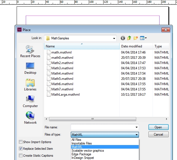Select math.mathml file icon
Screen dimensions: 177x160
pyautogui.click(x=49, y=52)
